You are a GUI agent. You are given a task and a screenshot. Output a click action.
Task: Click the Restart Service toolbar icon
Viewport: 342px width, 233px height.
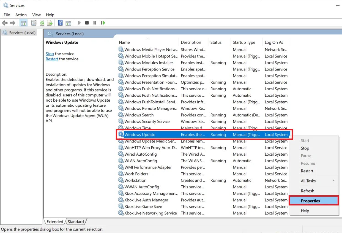coord(103,23)
